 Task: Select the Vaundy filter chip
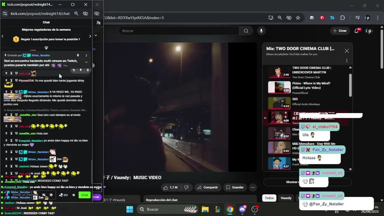coord(286,198)
